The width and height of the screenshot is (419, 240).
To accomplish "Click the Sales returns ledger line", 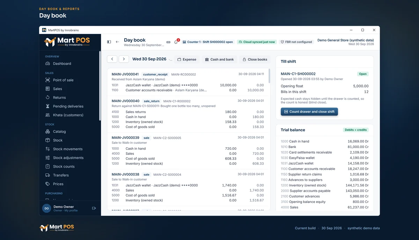I will (188, 112).
